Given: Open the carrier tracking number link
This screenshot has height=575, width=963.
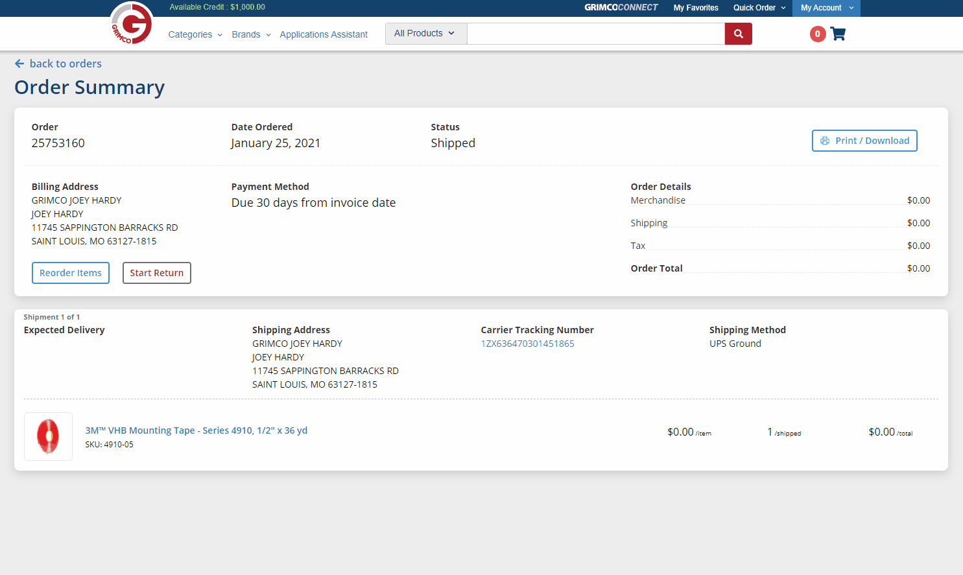Looking at the screenshot, I should [527, 344].
